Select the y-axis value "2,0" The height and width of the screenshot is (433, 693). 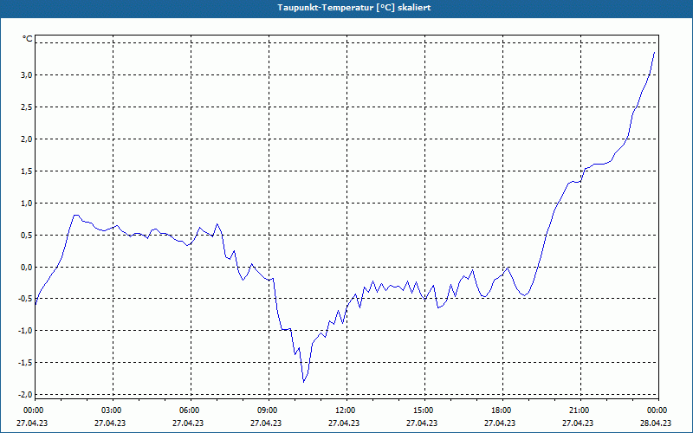coord(28,139)
